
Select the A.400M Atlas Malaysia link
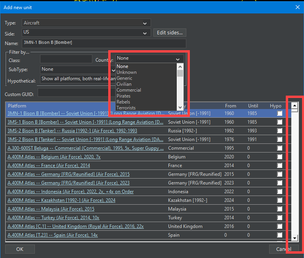pyautogui.click(x=51, y=209)
